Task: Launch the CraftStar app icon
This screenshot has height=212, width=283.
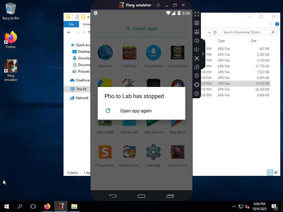Action: click(x=129, y=53)
